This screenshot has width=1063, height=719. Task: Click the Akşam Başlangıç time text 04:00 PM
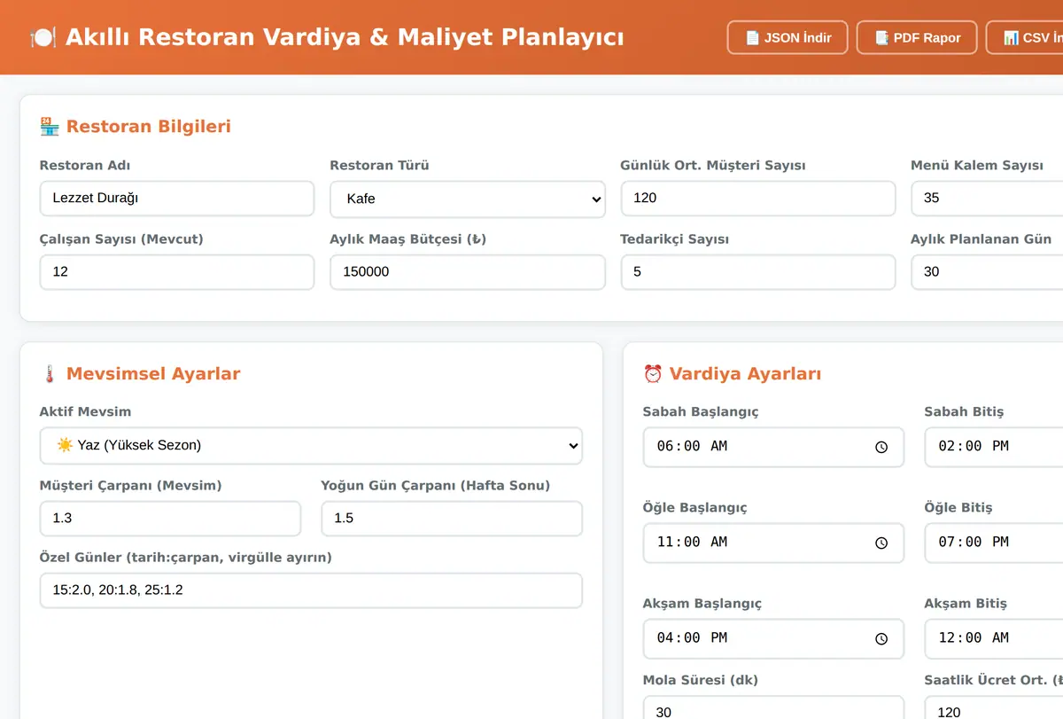692,638
